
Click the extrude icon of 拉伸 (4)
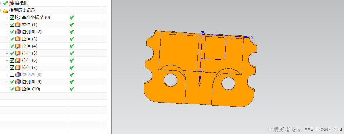18,46
